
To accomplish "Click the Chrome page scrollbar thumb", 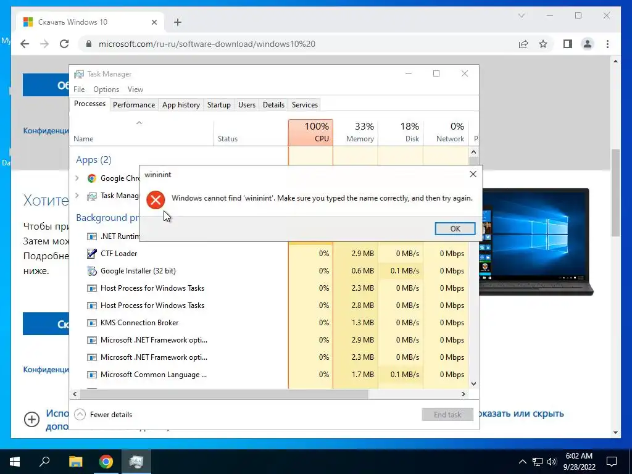I will coord(615,193).
